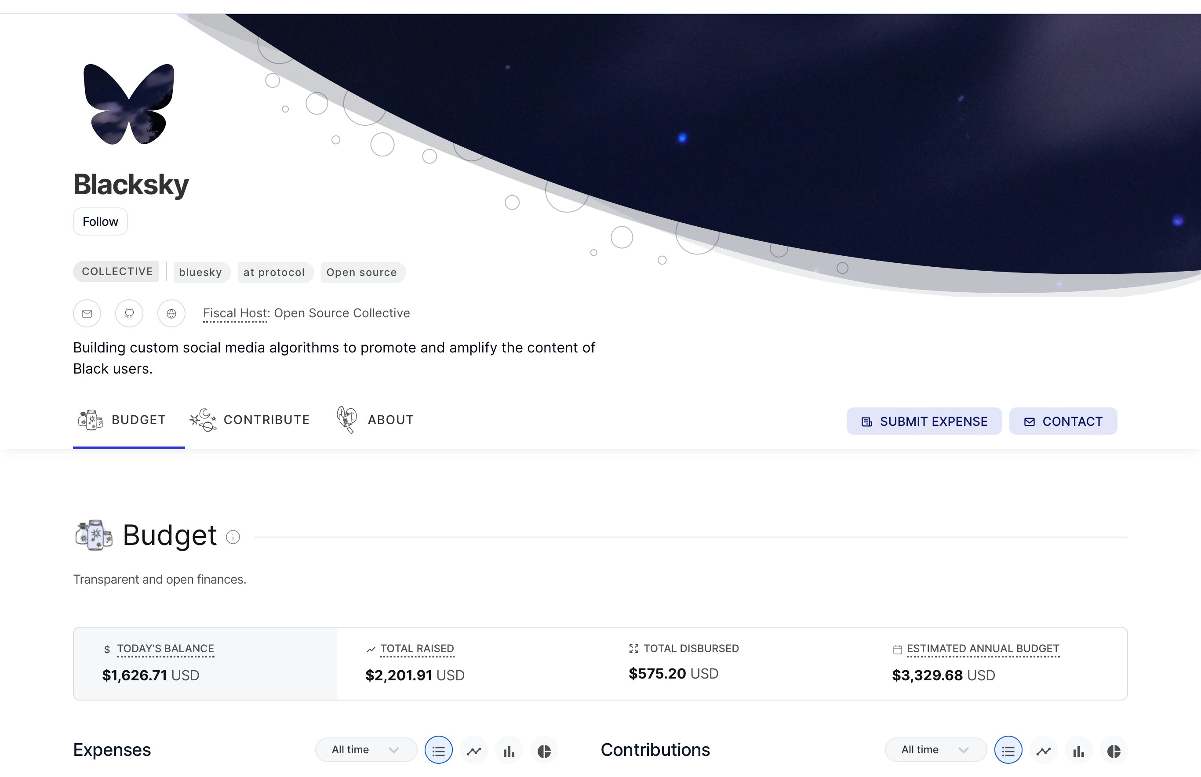The image size is (1201, 777).
Task: Click the TOTAL DISBURSED label
Action: [x=691, y=649]
